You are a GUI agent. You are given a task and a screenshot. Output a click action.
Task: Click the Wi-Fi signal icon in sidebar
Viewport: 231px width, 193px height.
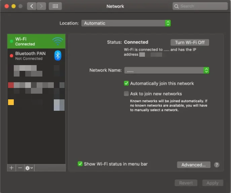(x=57, y=41)
